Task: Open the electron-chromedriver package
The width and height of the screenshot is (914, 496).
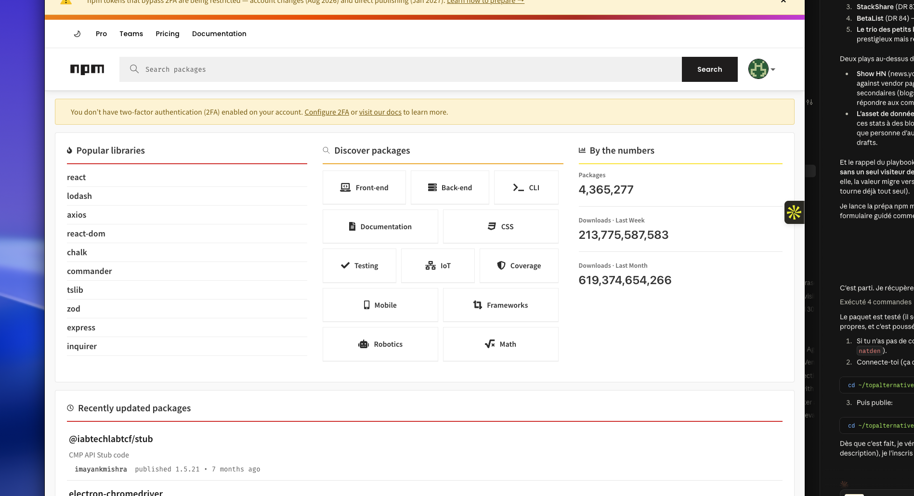Action: tap(116, 493)
